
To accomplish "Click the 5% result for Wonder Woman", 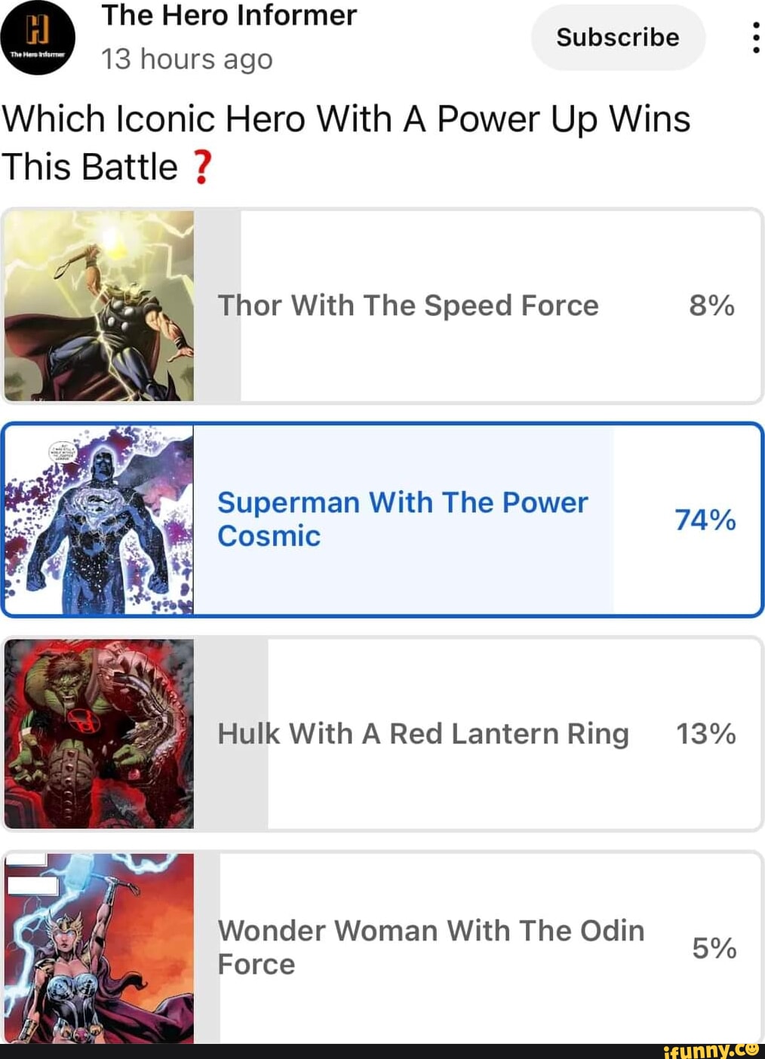I will (x=714, y=948).
